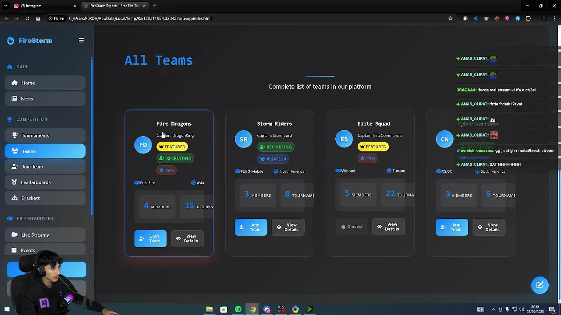Join the Storm Riders team

click(251, 227)
